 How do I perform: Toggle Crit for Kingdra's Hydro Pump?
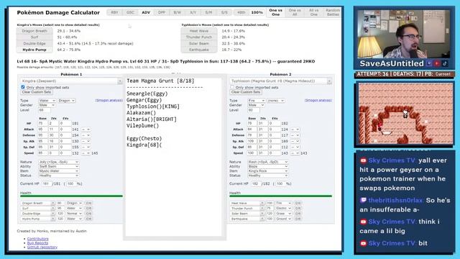pos(88,219)
